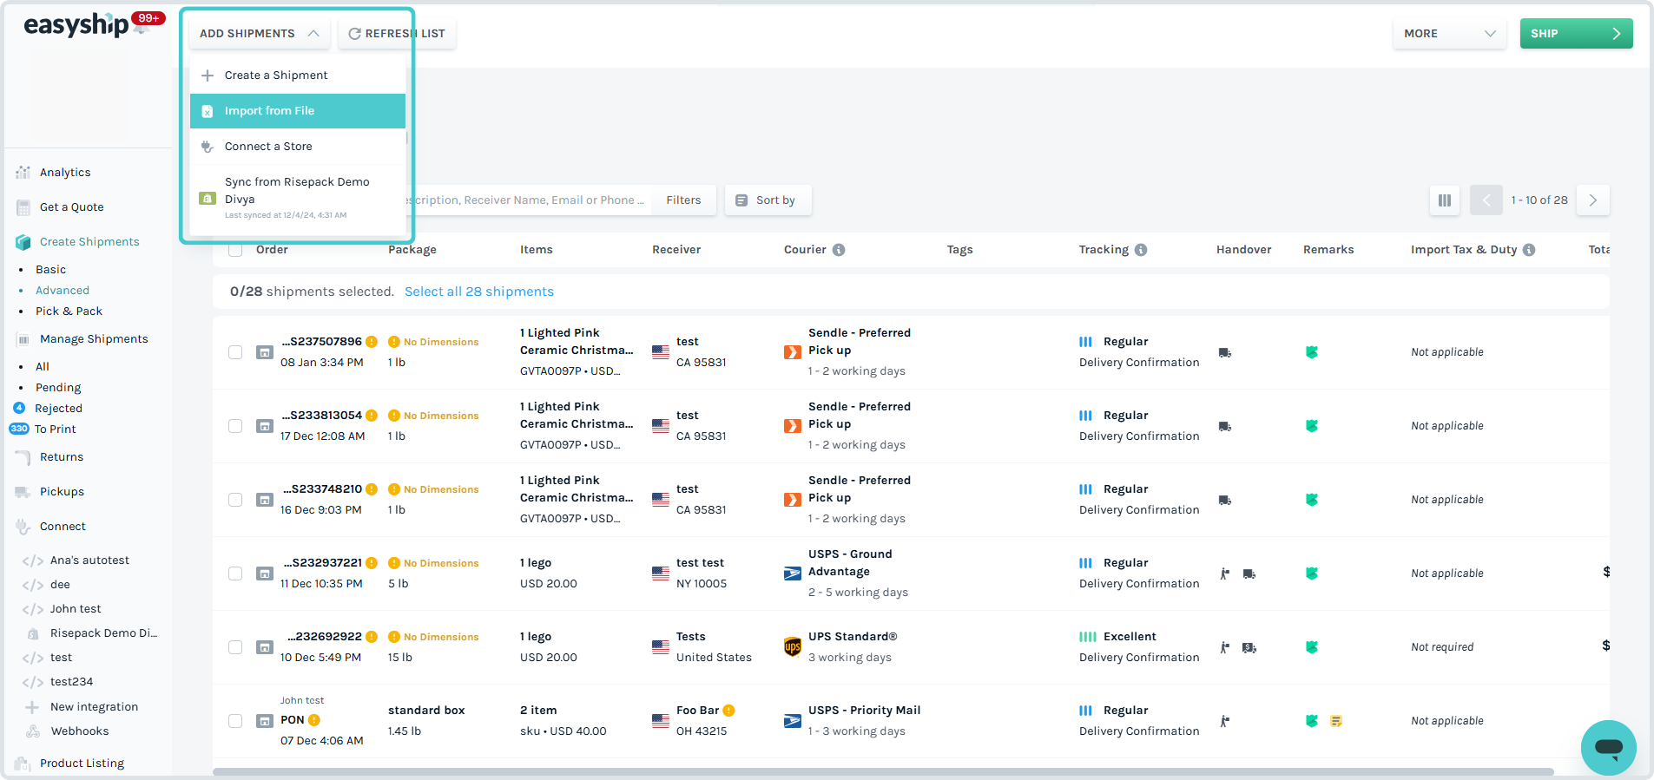Open the Filters panel
The width and height of the screenshot is (1654, 780).
pyautogui.click(x=684, y=200)
